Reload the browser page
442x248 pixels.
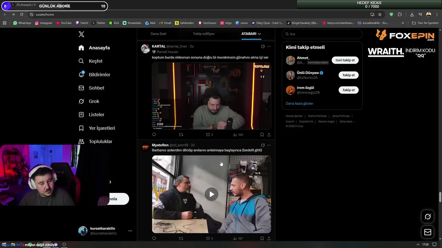(x=21, y=14)
